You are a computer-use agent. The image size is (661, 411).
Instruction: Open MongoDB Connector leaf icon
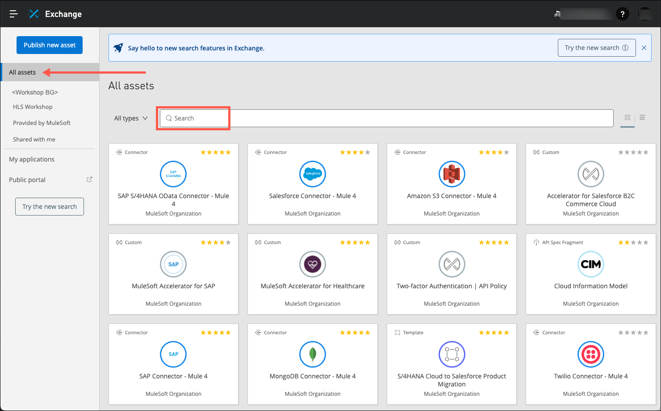coord(313,354)
